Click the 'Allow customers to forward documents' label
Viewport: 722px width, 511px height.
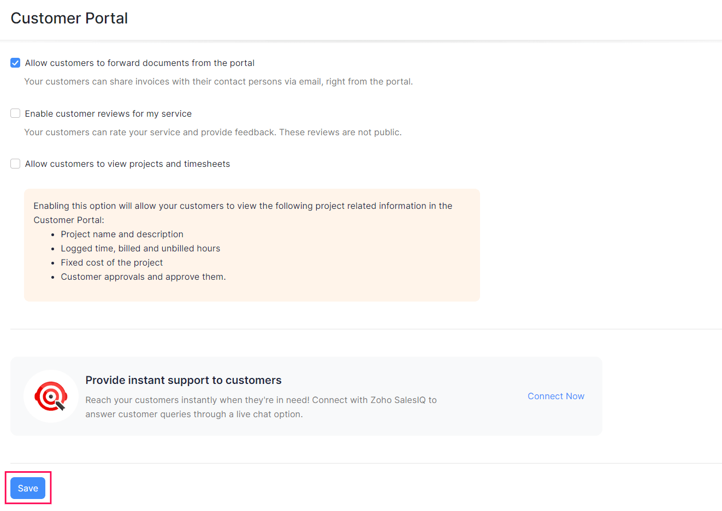139,63
